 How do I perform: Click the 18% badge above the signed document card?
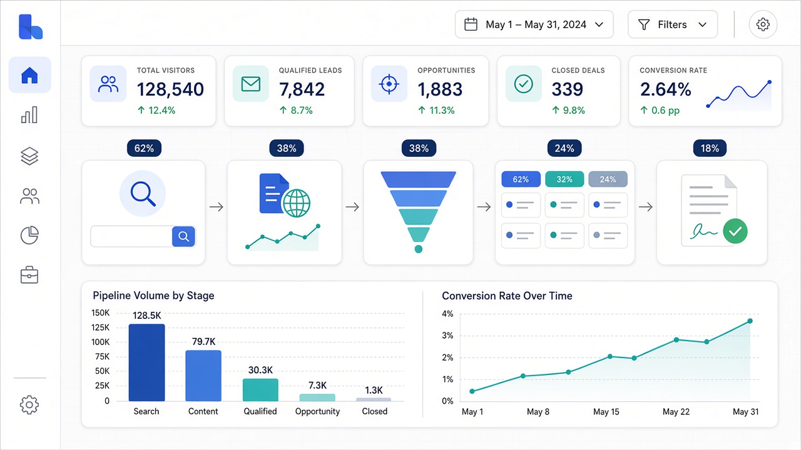pos(710,148)
